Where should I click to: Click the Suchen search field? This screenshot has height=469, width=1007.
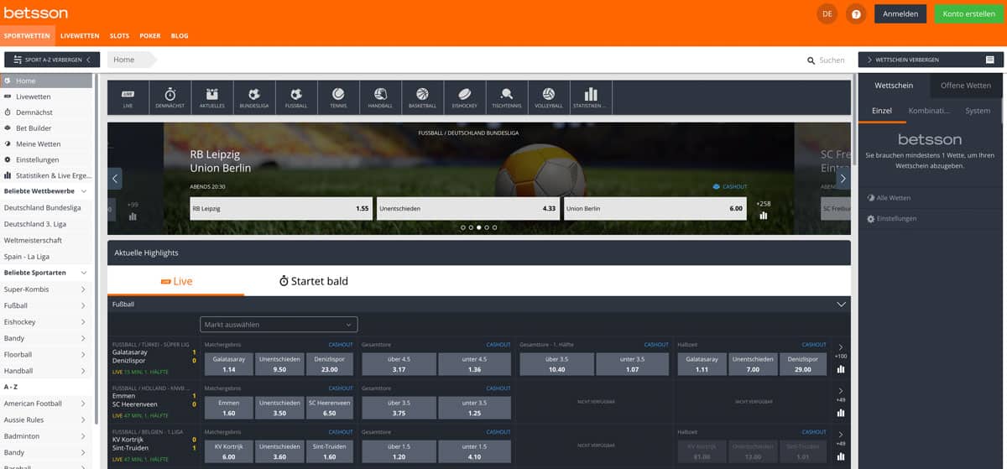(832, 60)
